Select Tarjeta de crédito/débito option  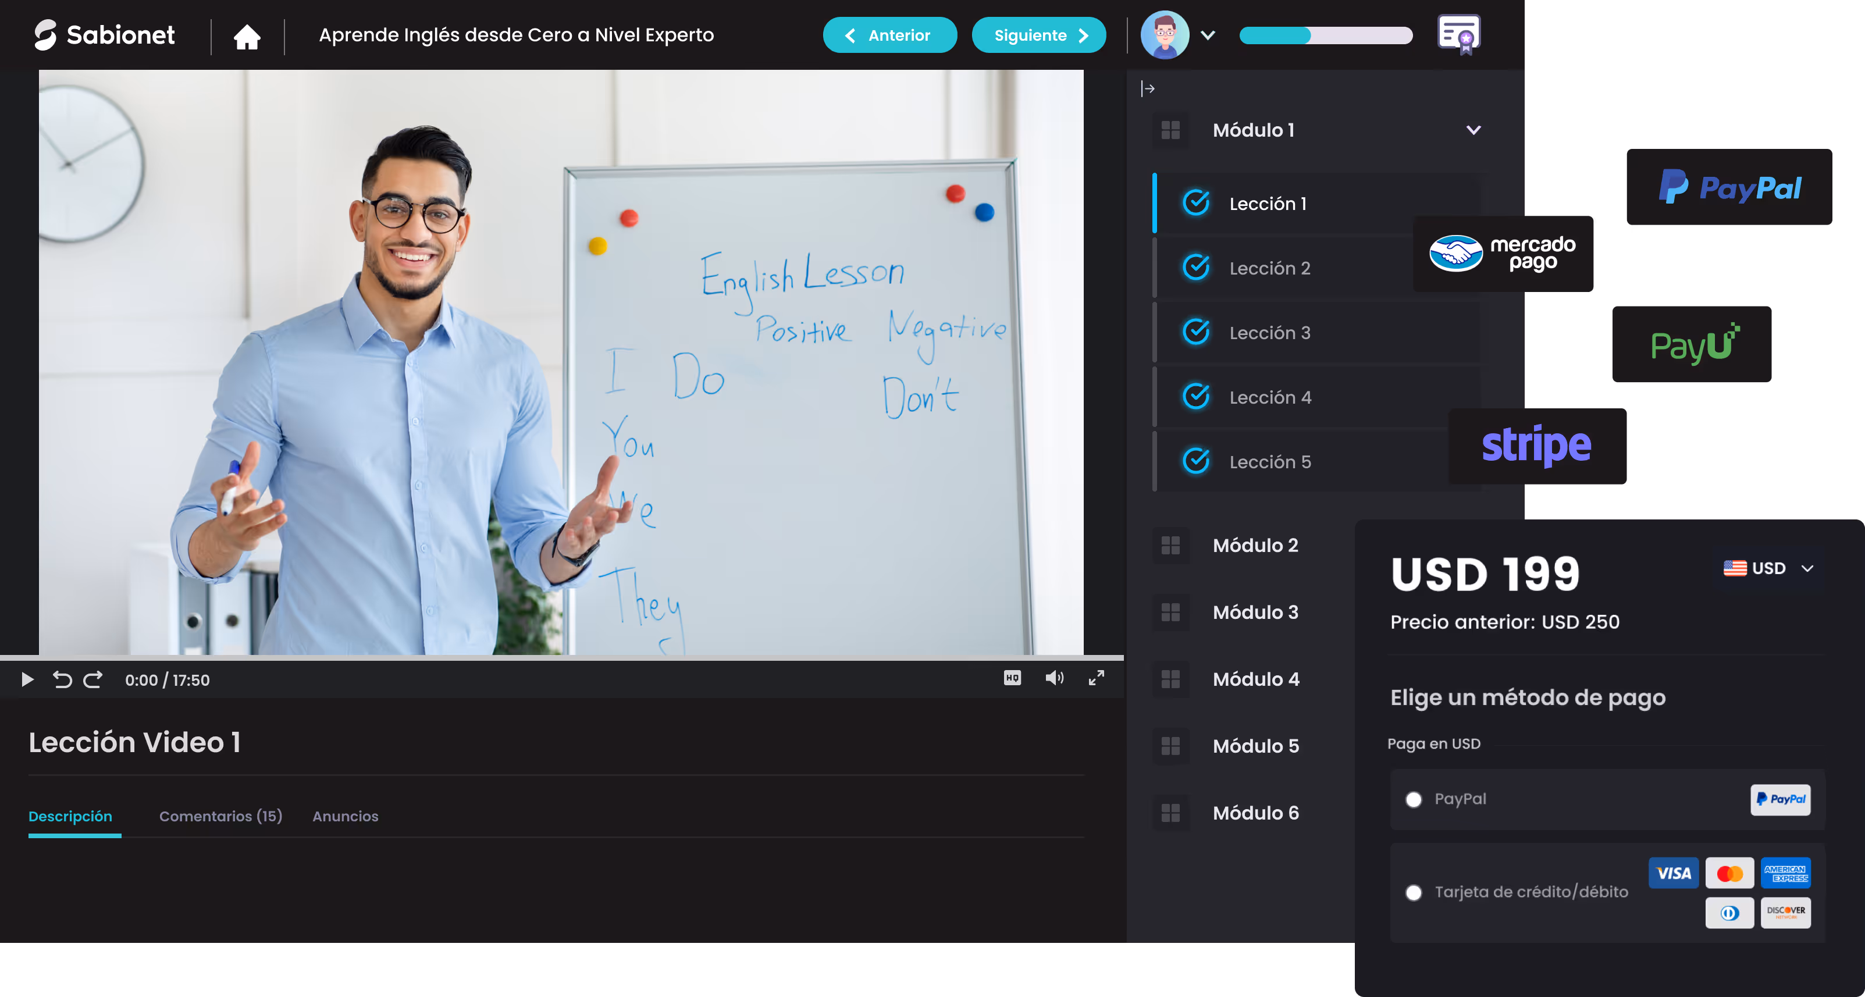pyautogui.click(x=1413, y=892)
